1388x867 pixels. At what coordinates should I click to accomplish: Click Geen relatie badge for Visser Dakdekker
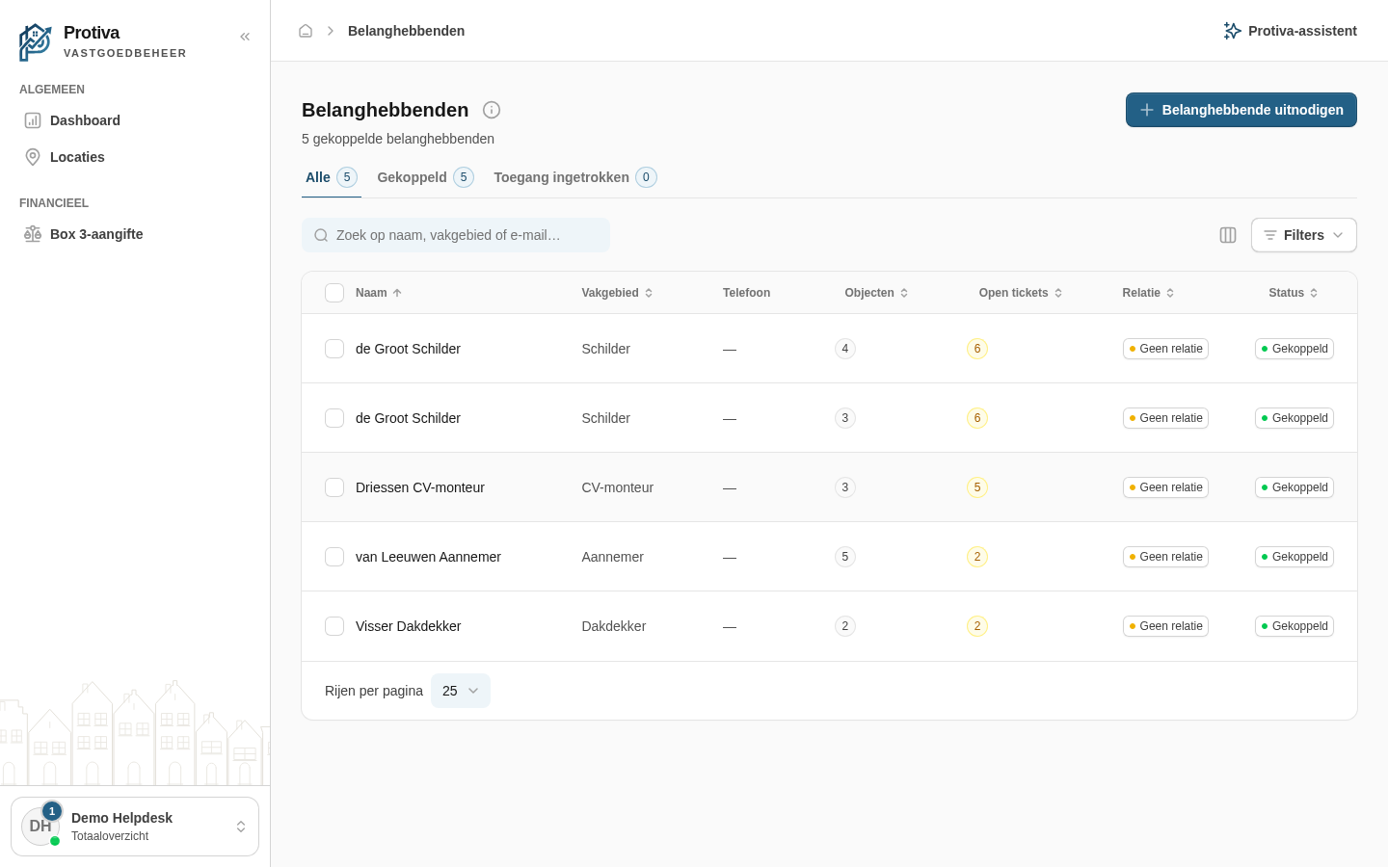pyautogui.click(x=1165, y=626)
